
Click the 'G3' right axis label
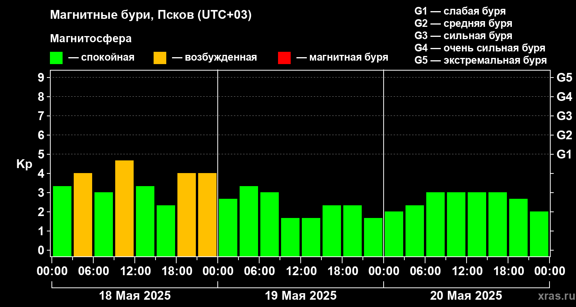(564, 116)
